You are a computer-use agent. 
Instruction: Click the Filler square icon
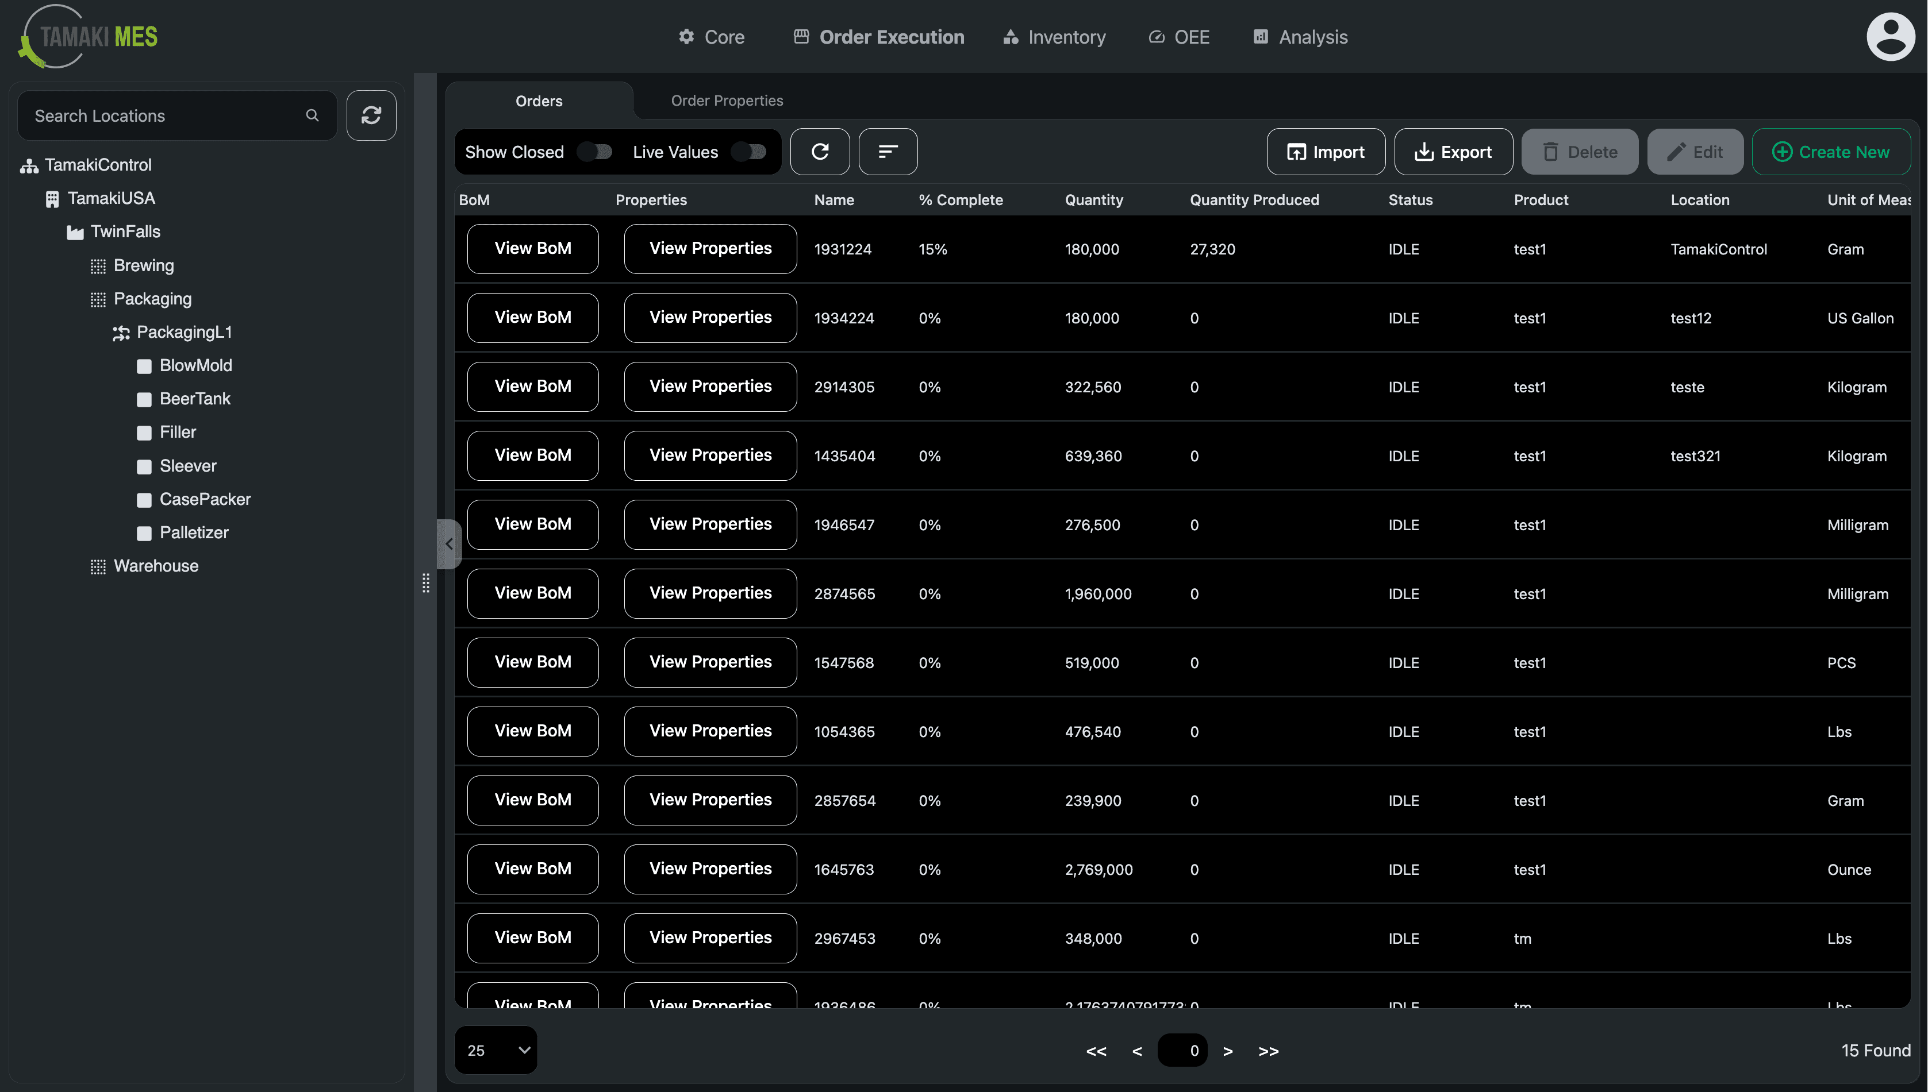coord(144,433)
